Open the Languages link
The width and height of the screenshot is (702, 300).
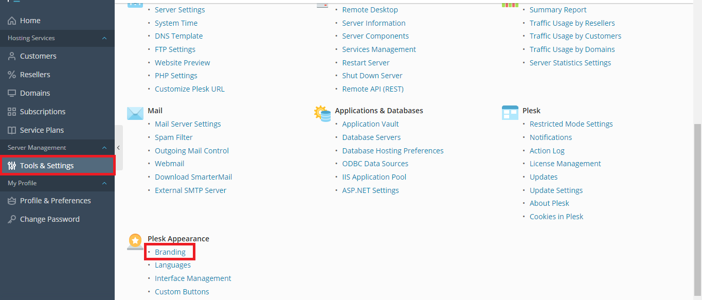[173, 265]
